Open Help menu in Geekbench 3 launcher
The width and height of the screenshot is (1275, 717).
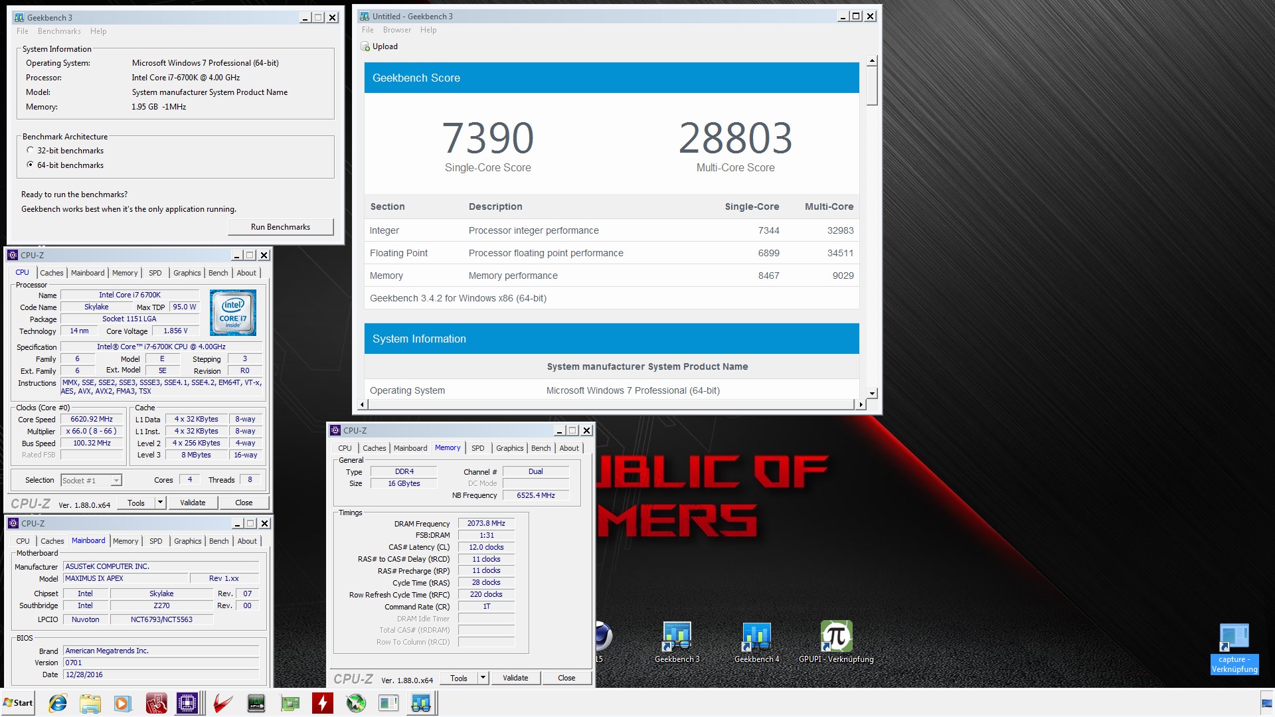click(98, 31)
